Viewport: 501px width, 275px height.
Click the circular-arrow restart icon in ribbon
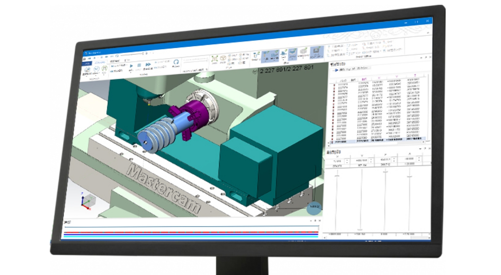click(x=176, y=62)
